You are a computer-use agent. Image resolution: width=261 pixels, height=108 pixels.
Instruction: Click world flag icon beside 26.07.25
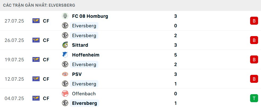pos(36,40)
